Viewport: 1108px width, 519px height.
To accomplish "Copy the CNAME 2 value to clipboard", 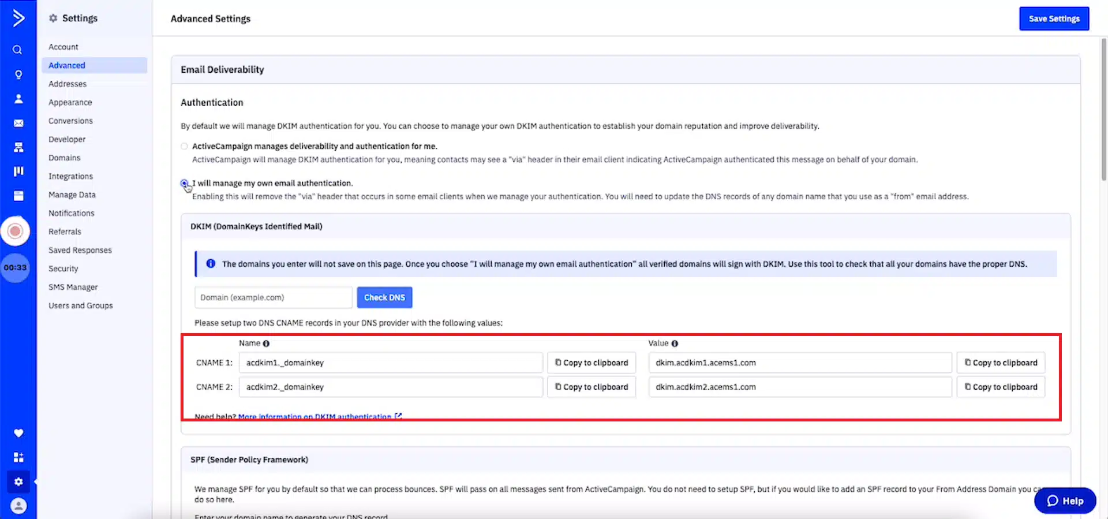I will 1001,387.
